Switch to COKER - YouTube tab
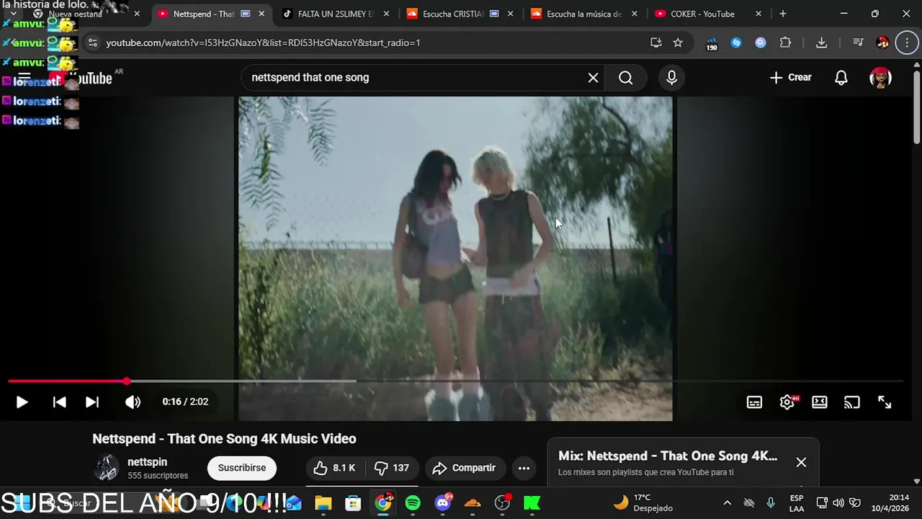This screenshot has height=519, width=922. tap(702, 14)
